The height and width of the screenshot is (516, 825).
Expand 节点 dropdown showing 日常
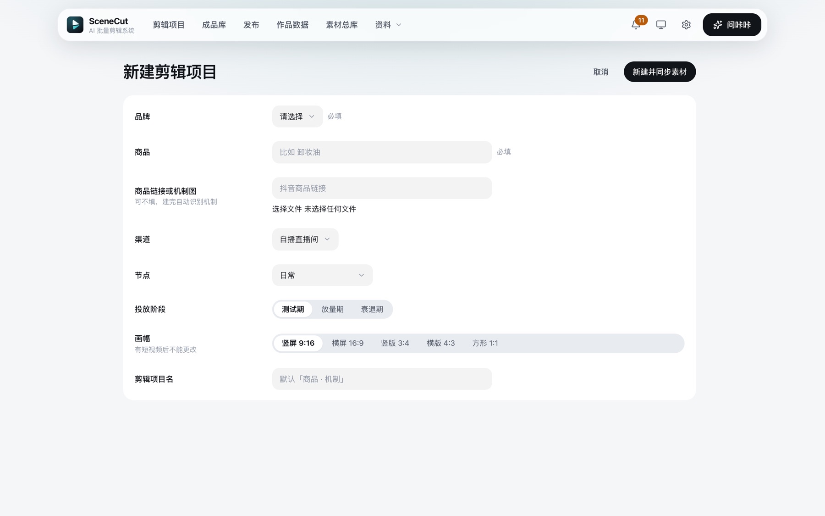pyautogui.click(x=323, y=275)
